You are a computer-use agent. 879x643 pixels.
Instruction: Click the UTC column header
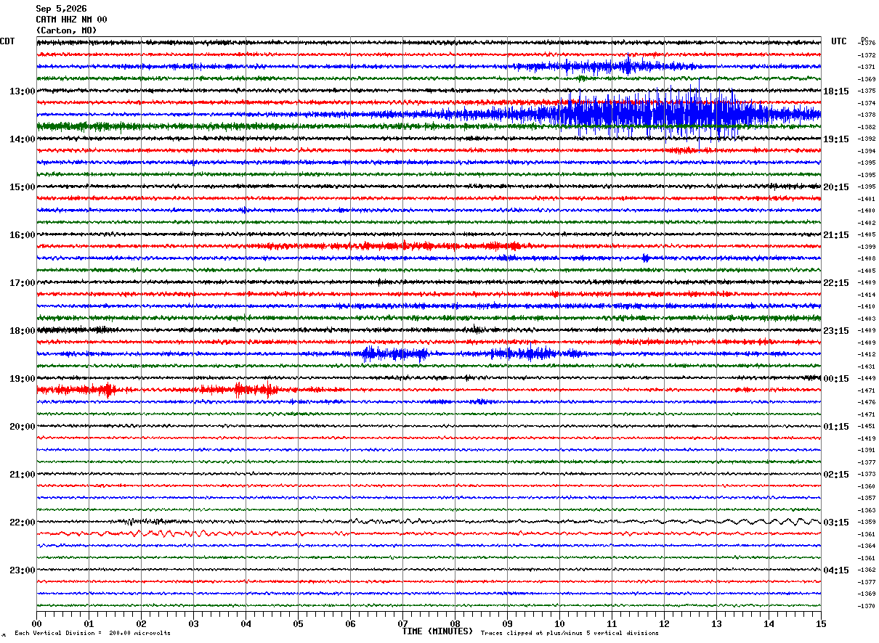(x=839, y=41)
